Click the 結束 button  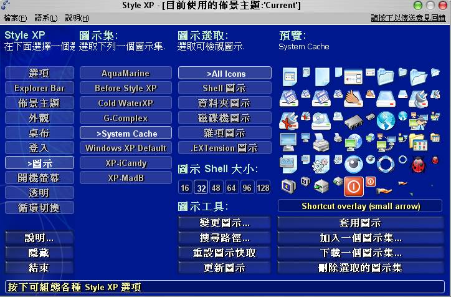39,268
